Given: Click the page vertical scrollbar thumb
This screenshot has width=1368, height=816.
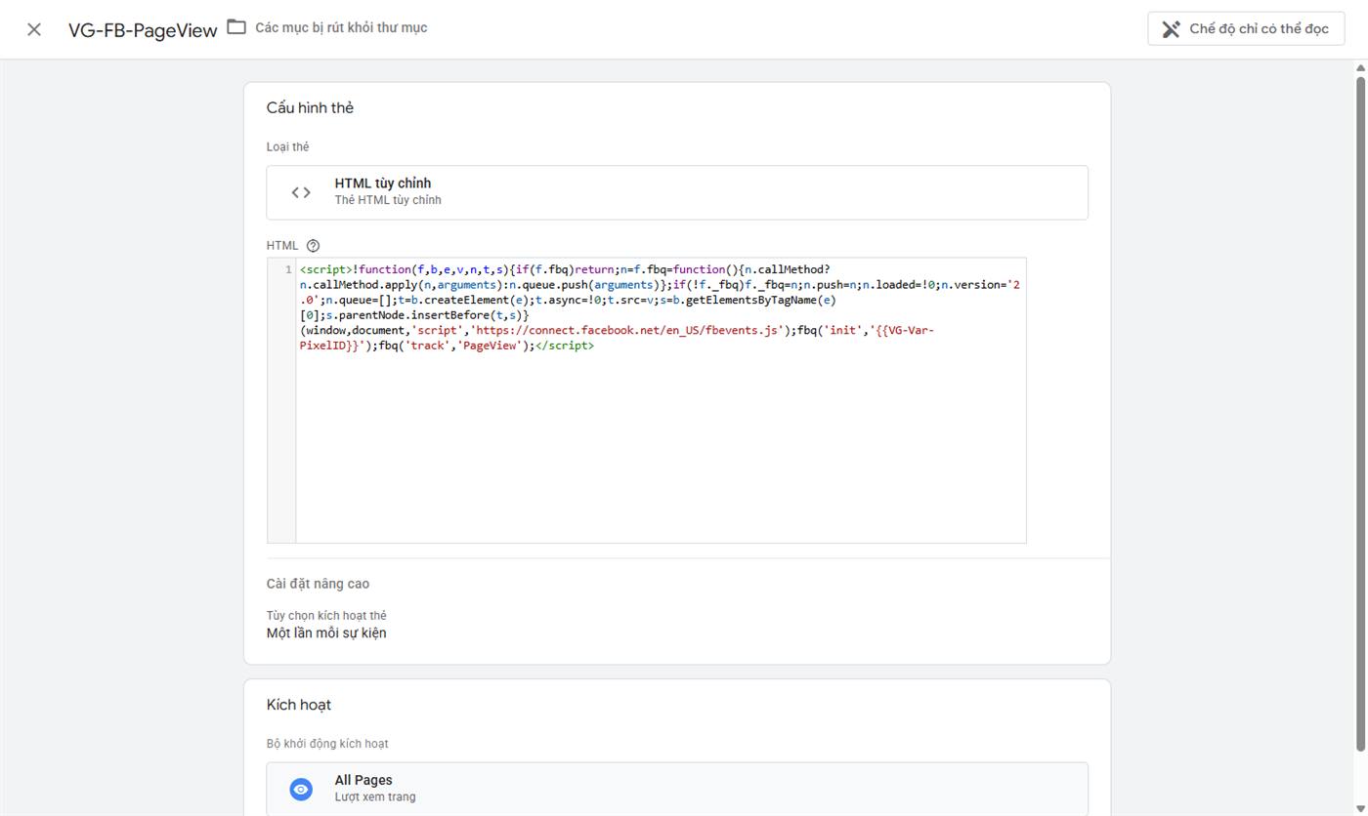Looking at the screenshot, I should point(1360,415).
